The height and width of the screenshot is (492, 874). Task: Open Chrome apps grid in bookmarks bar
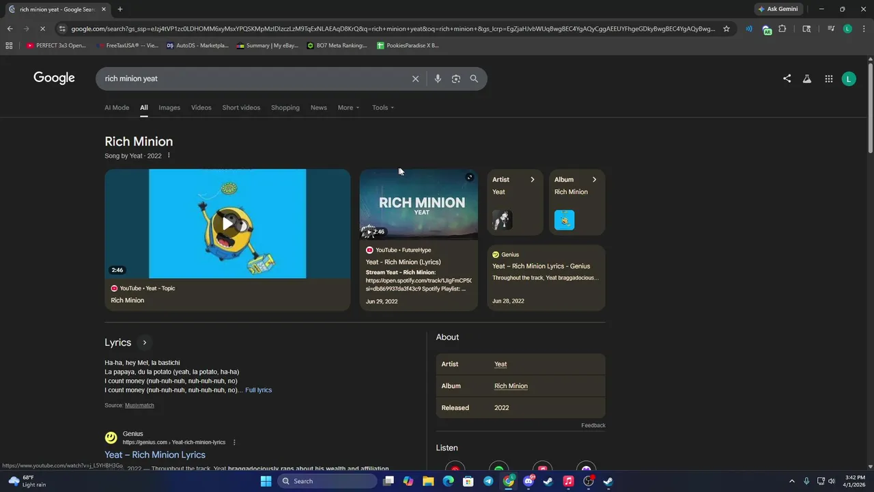(x=9, y=46)
